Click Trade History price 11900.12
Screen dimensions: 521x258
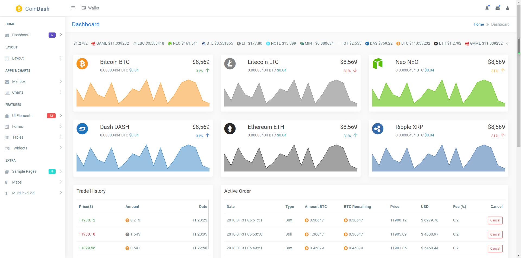(87, 220)
